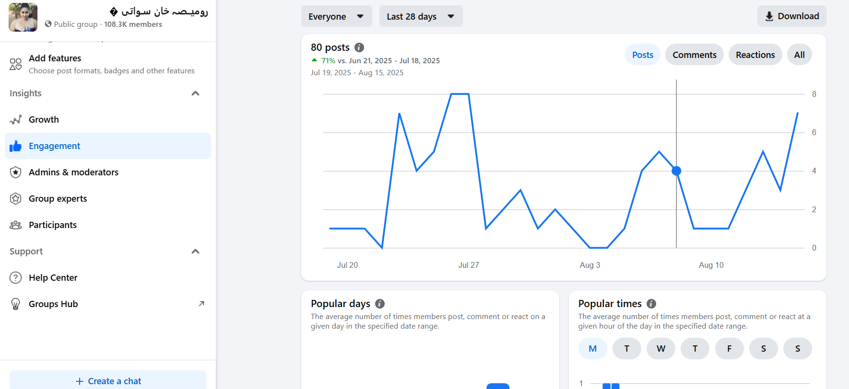Open the group name title
Screen dimensions: 849x389
coord(159,11)
